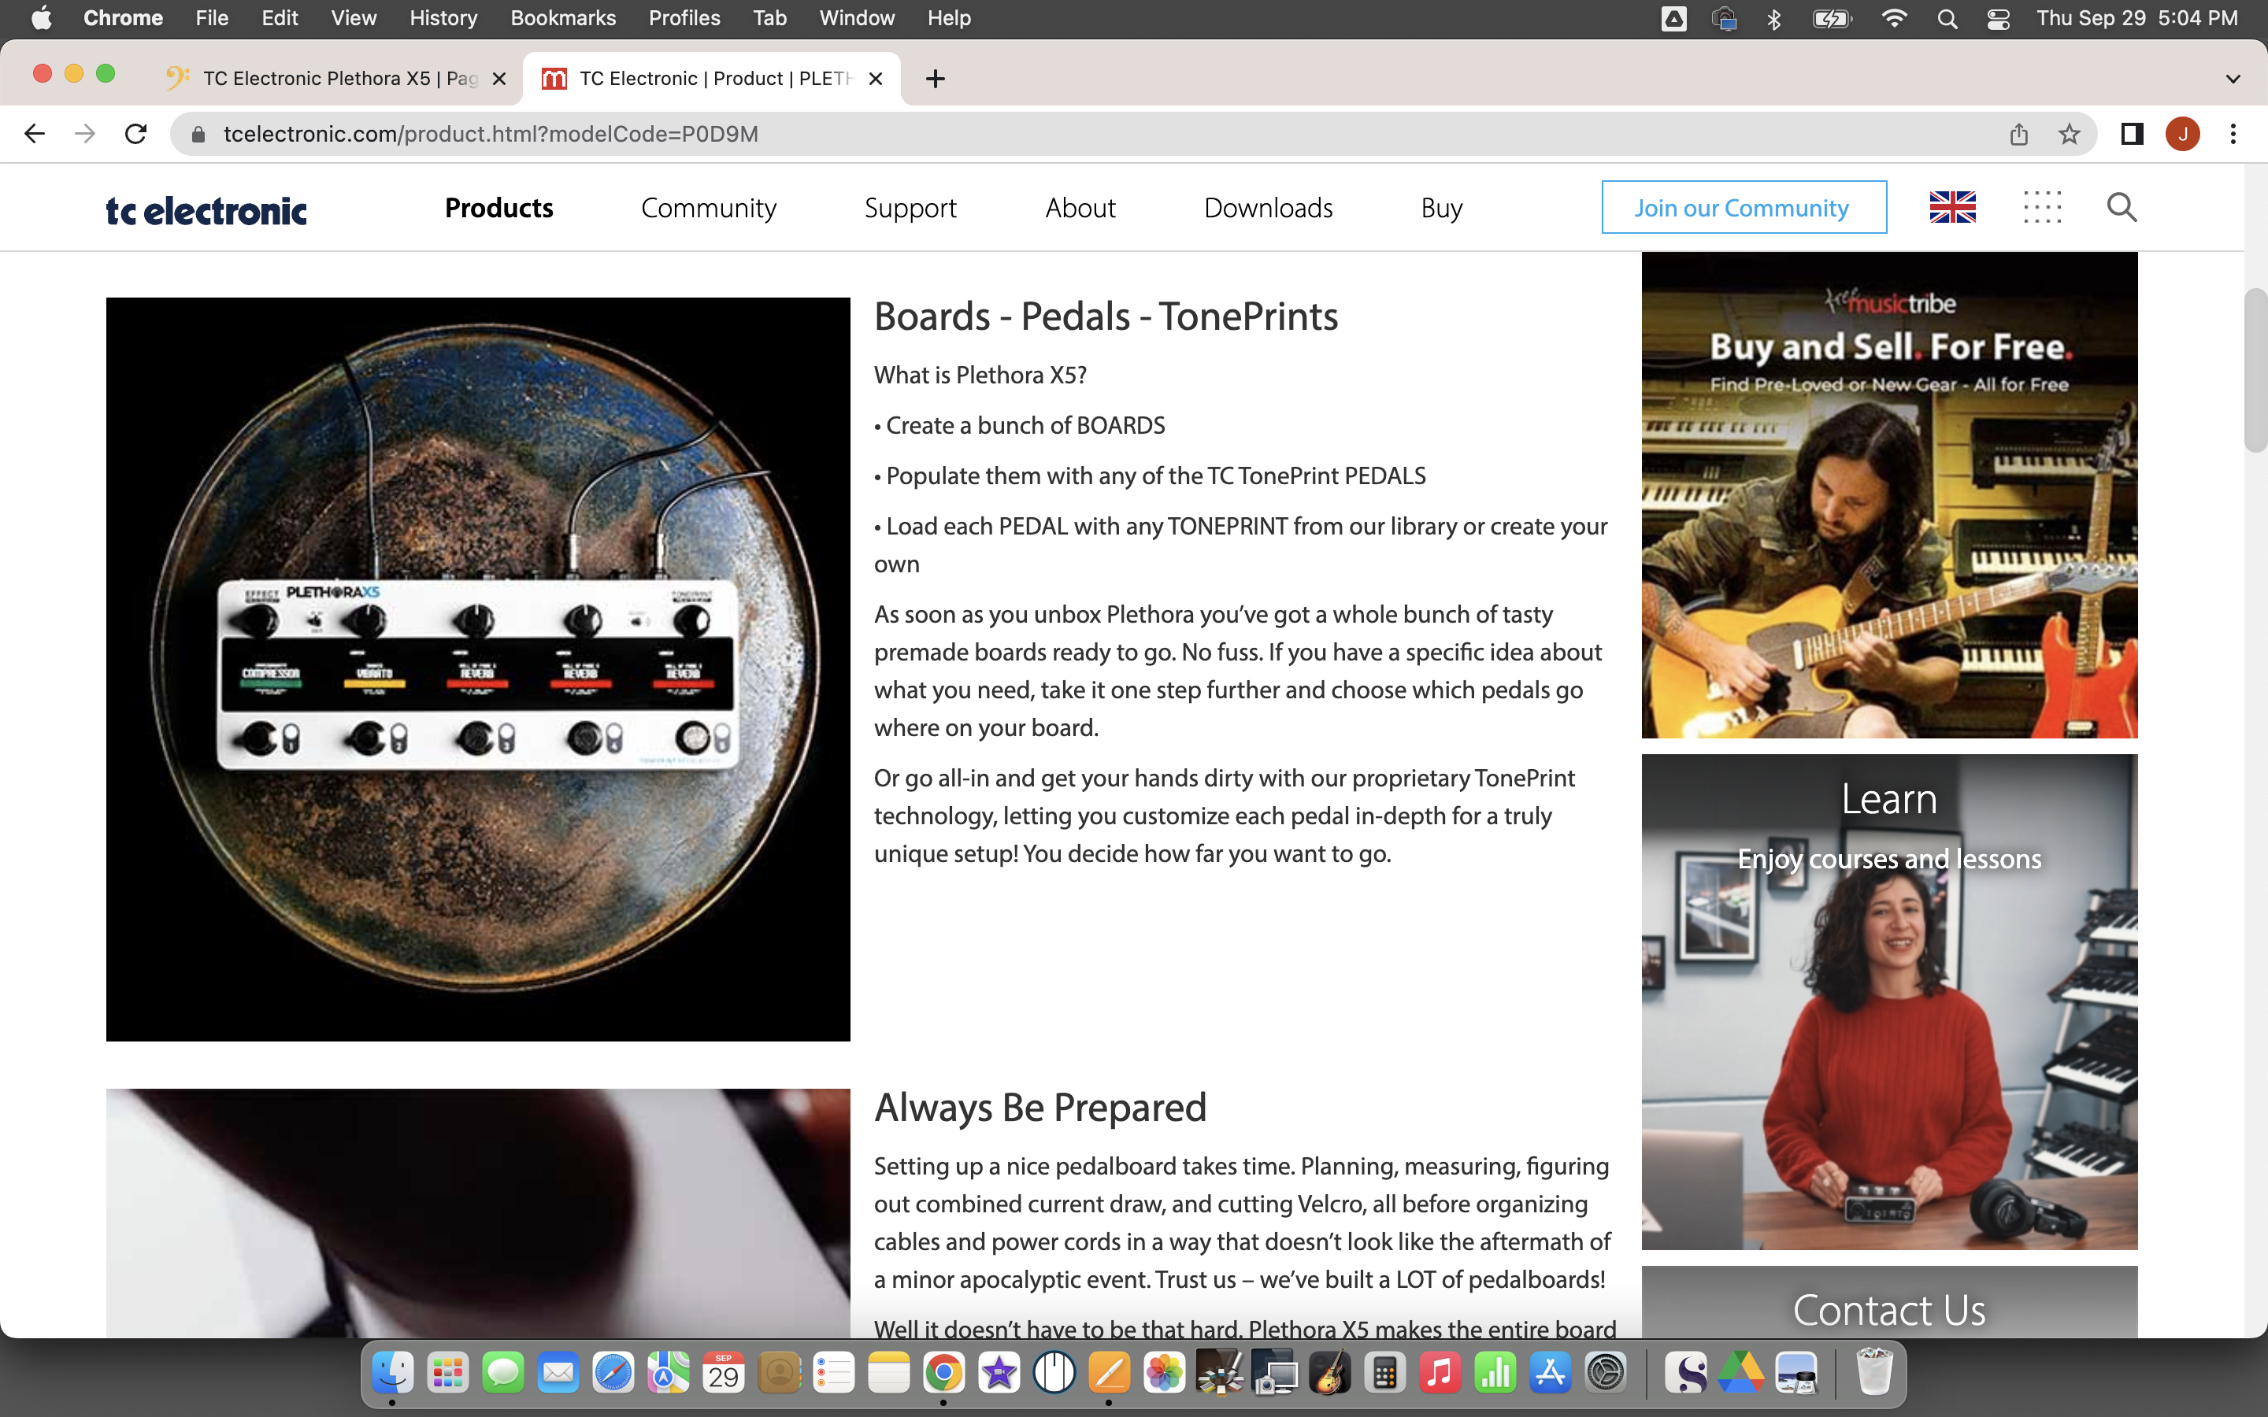
Task: Open the Community navigation menu
Action: (x=709, y=207)
